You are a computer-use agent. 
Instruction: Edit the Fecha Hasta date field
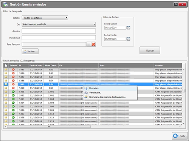pyautogui.click(x=115, y=39)
